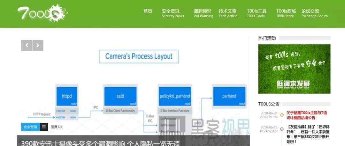Open the list icon beside 安全资讯 tag
345x146 pixels.
[44, 127]
